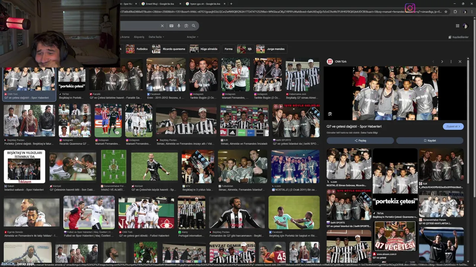Open preview panel three-dot options
Image resolution: width=476 pixels, height=267 pixels.
point(451,62)
